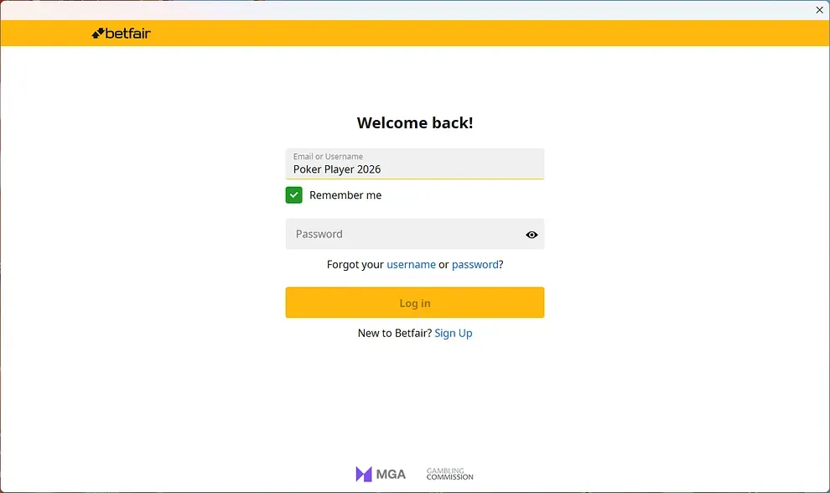Open the forgot username link
Viewport: 830px width, 493px height.
tap(412, 264)
